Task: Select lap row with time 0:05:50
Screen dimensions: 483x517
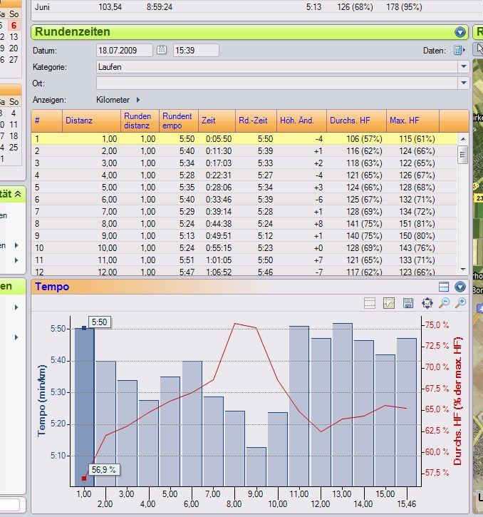Action: [244, 139]
